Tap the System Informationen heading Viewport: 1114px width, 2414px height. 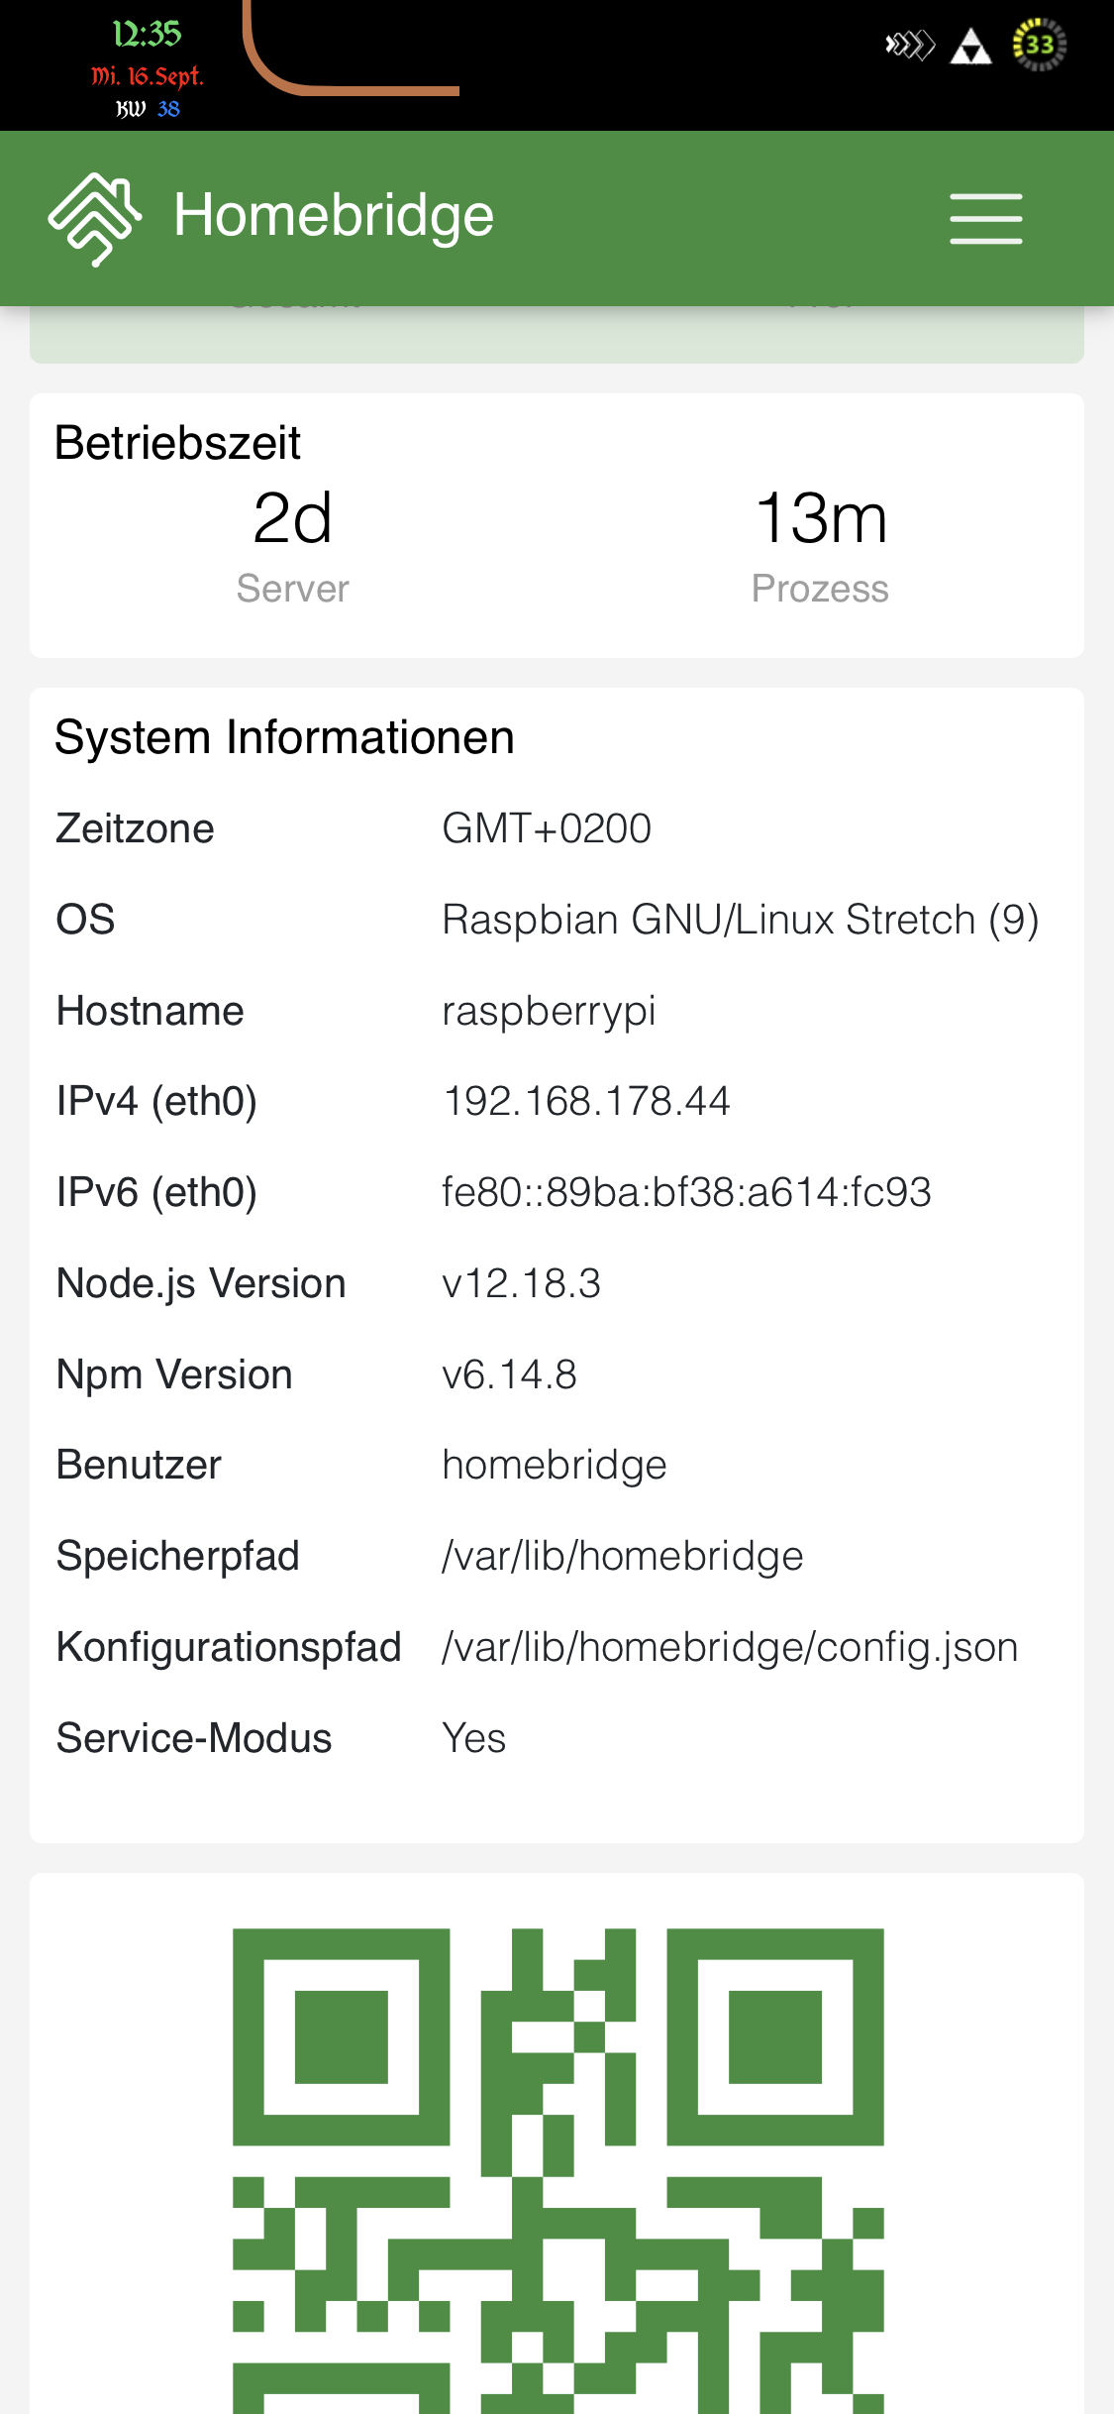coord(284,737)
